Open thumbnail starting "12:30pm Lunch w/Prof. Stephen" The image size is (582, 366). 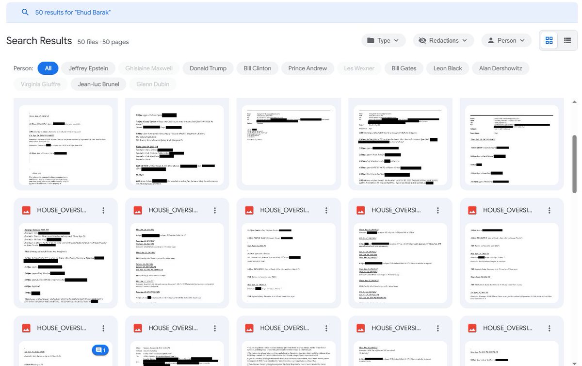[x=289, y=263]
